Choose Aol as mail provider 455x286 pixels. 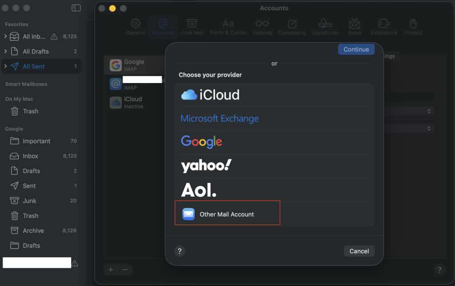click(x=274, y=190)
